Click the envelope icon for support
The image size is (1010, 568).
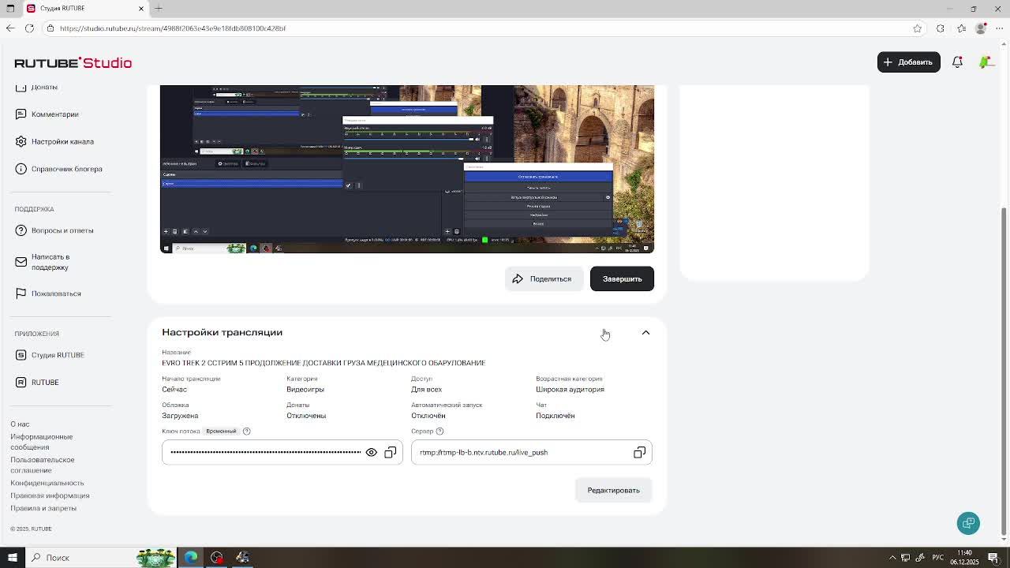coord(21,262)
